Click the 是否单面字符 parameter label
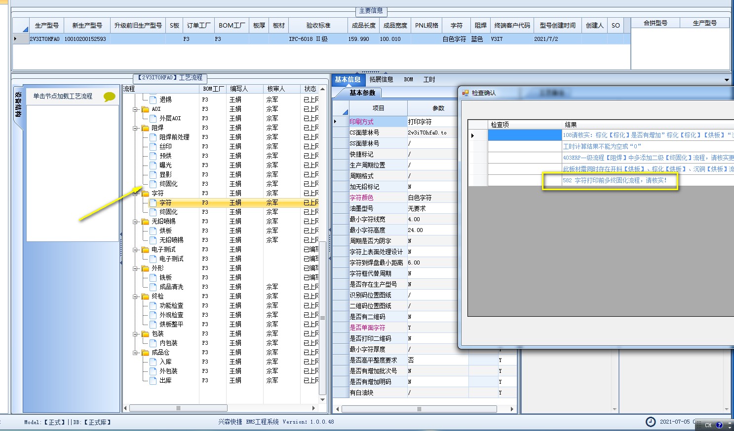Image resolution: width=734 pixels, height=431 pixels. [367, 328]
